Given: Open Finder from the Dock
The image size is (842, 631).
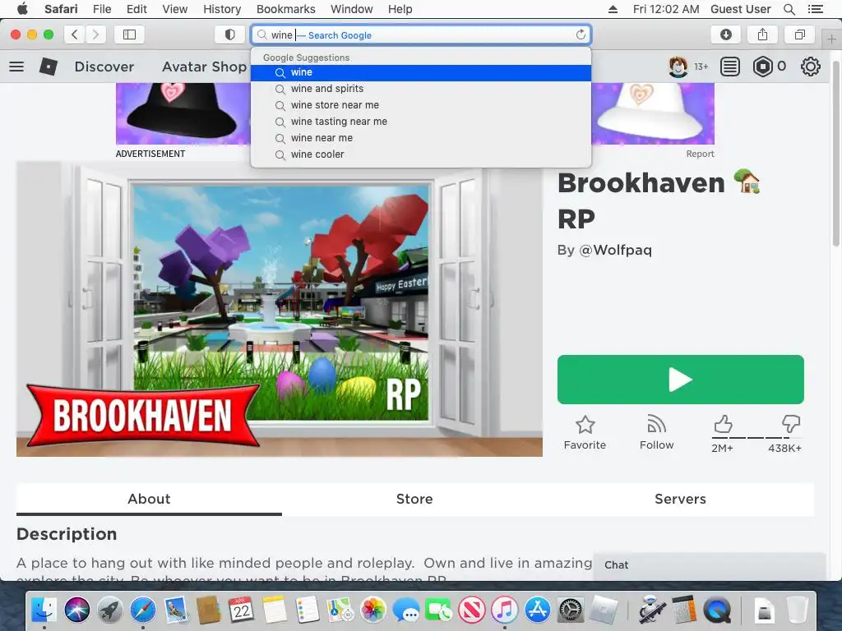Looking at the screenshot, I should point(44,610).
